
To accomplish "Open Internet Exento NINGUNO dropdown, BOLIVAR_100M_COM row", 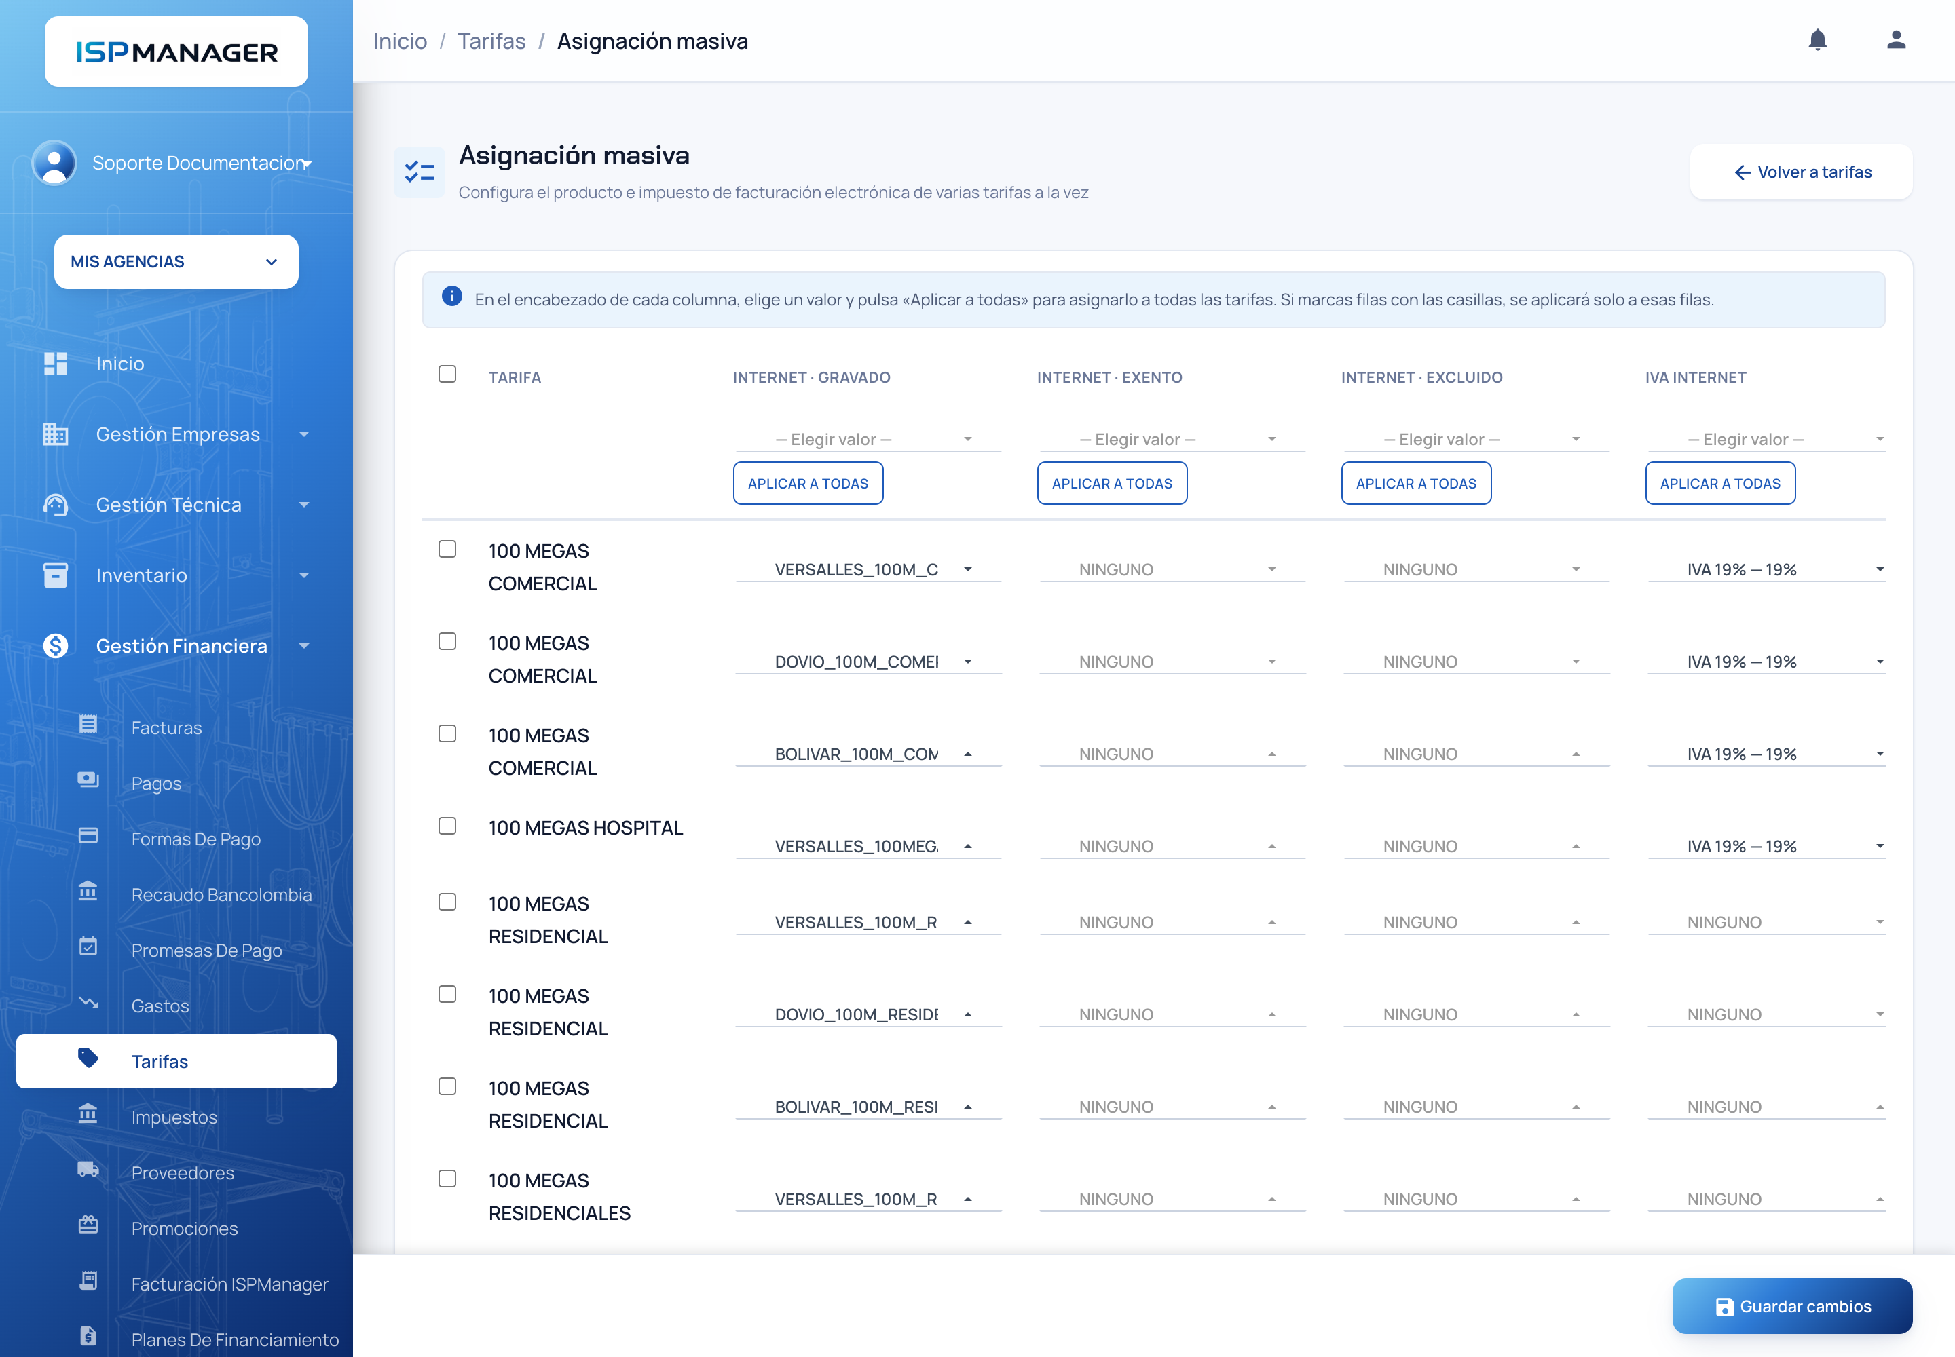I will (x=1172, y=754).
